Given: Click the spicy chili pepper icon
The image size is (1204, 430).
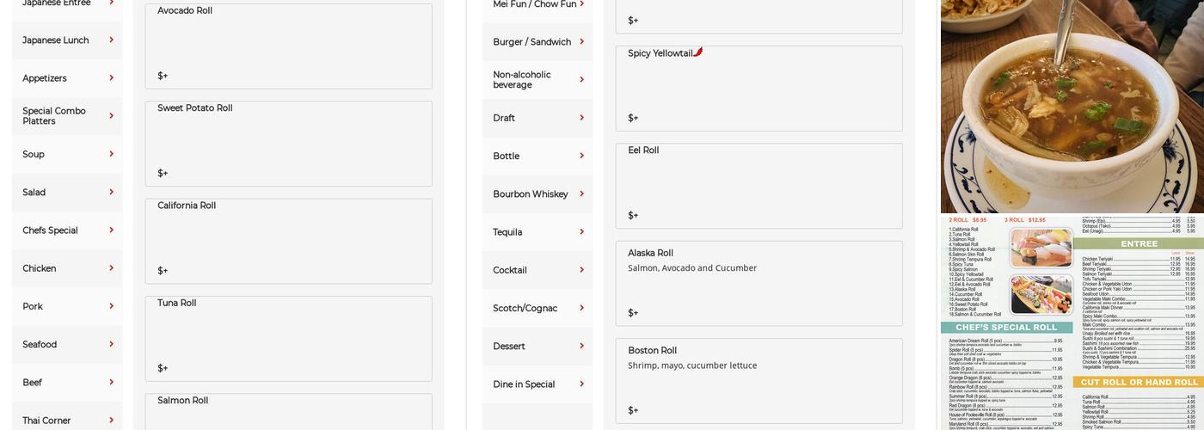Looking at the screenshot, I should point(698,52).
